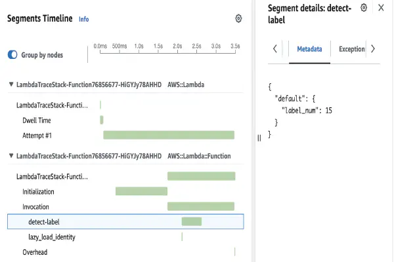This screenshot has height=262, width=394.
Task: Open the Info link beside Segments Timeline
Action: click(83, 20)
